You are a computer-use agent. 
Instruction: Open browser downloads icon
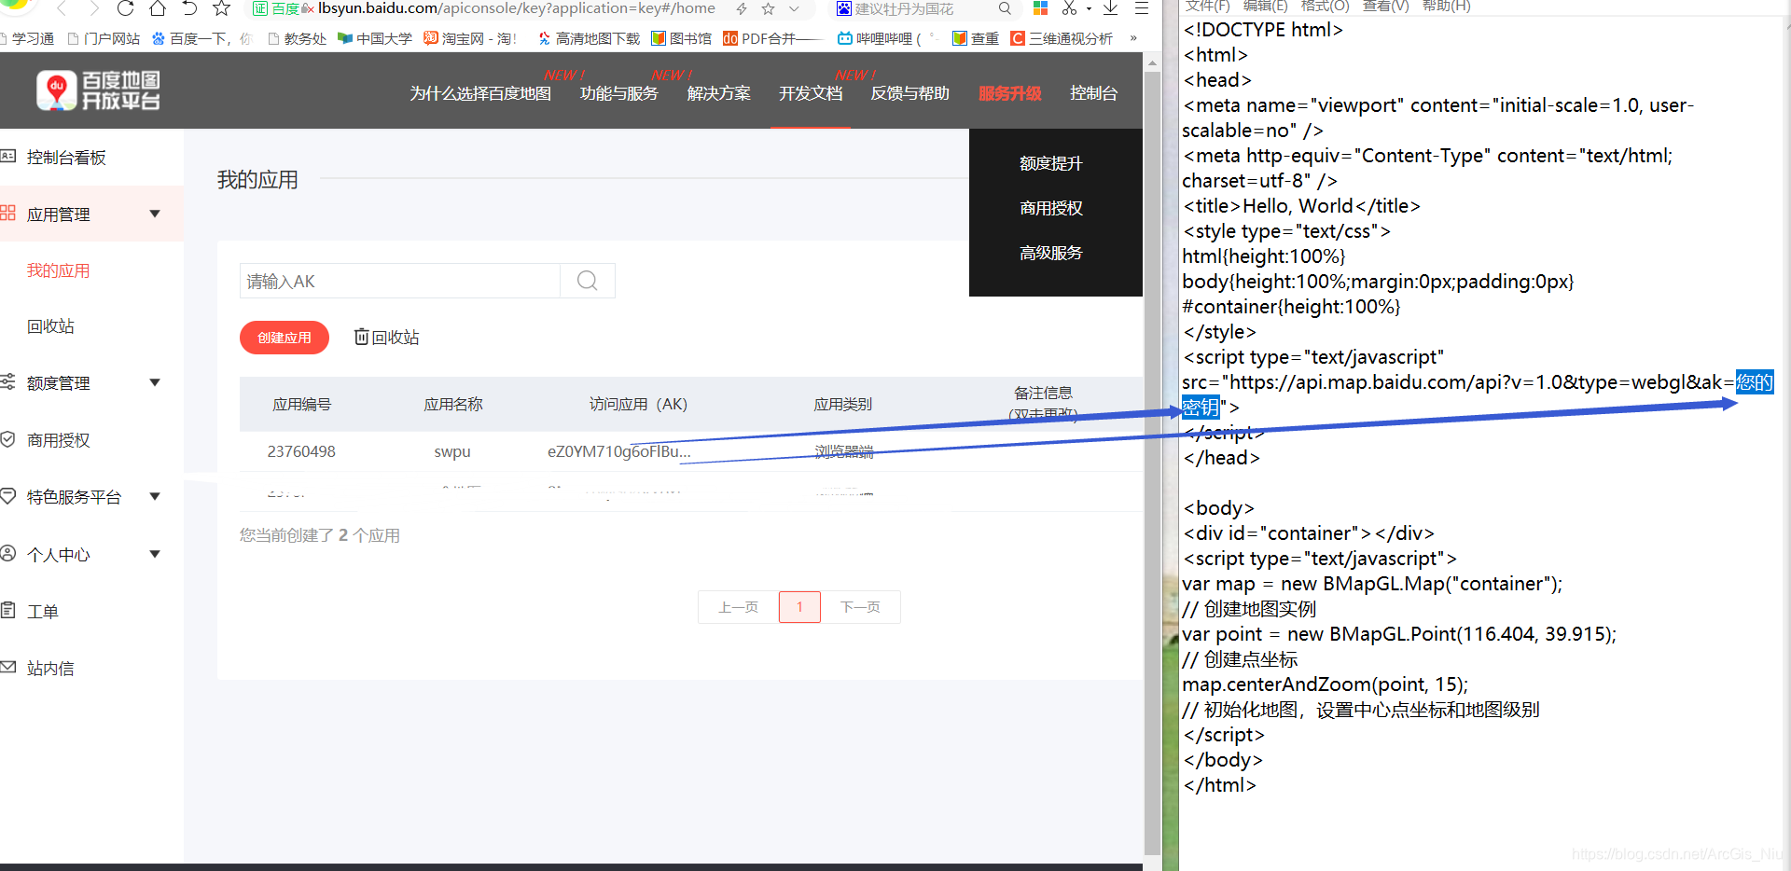(x=1110, y=8)
